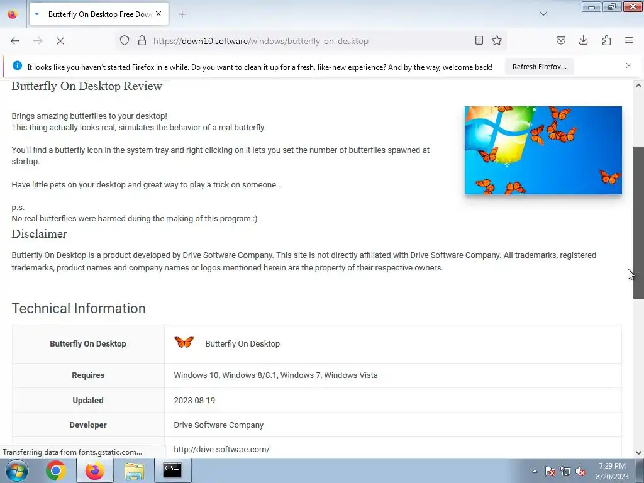View site security padlock info

(x=142, y=41)
